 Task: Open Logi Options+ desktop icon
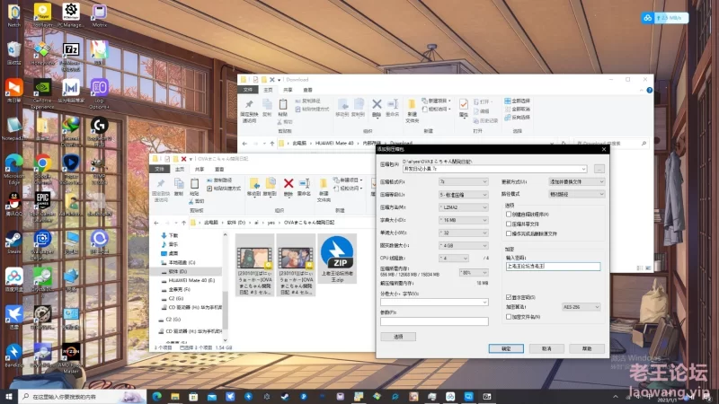(100, 94)
